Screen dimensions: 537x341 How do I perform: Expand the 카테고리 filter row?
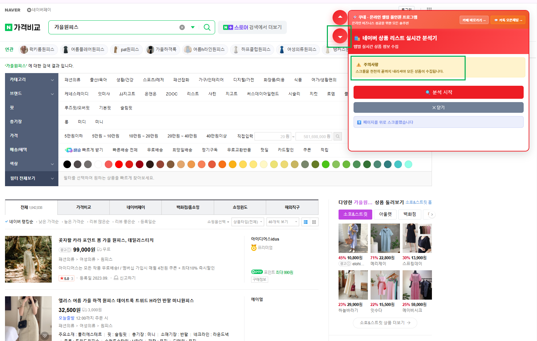[x=32, y=80]
